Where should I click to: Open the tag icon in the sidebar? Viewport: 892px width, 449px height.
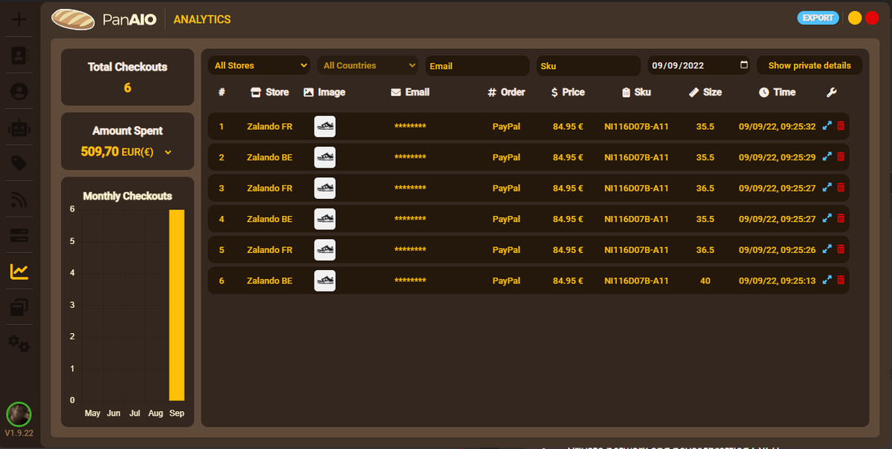[19, 163]
